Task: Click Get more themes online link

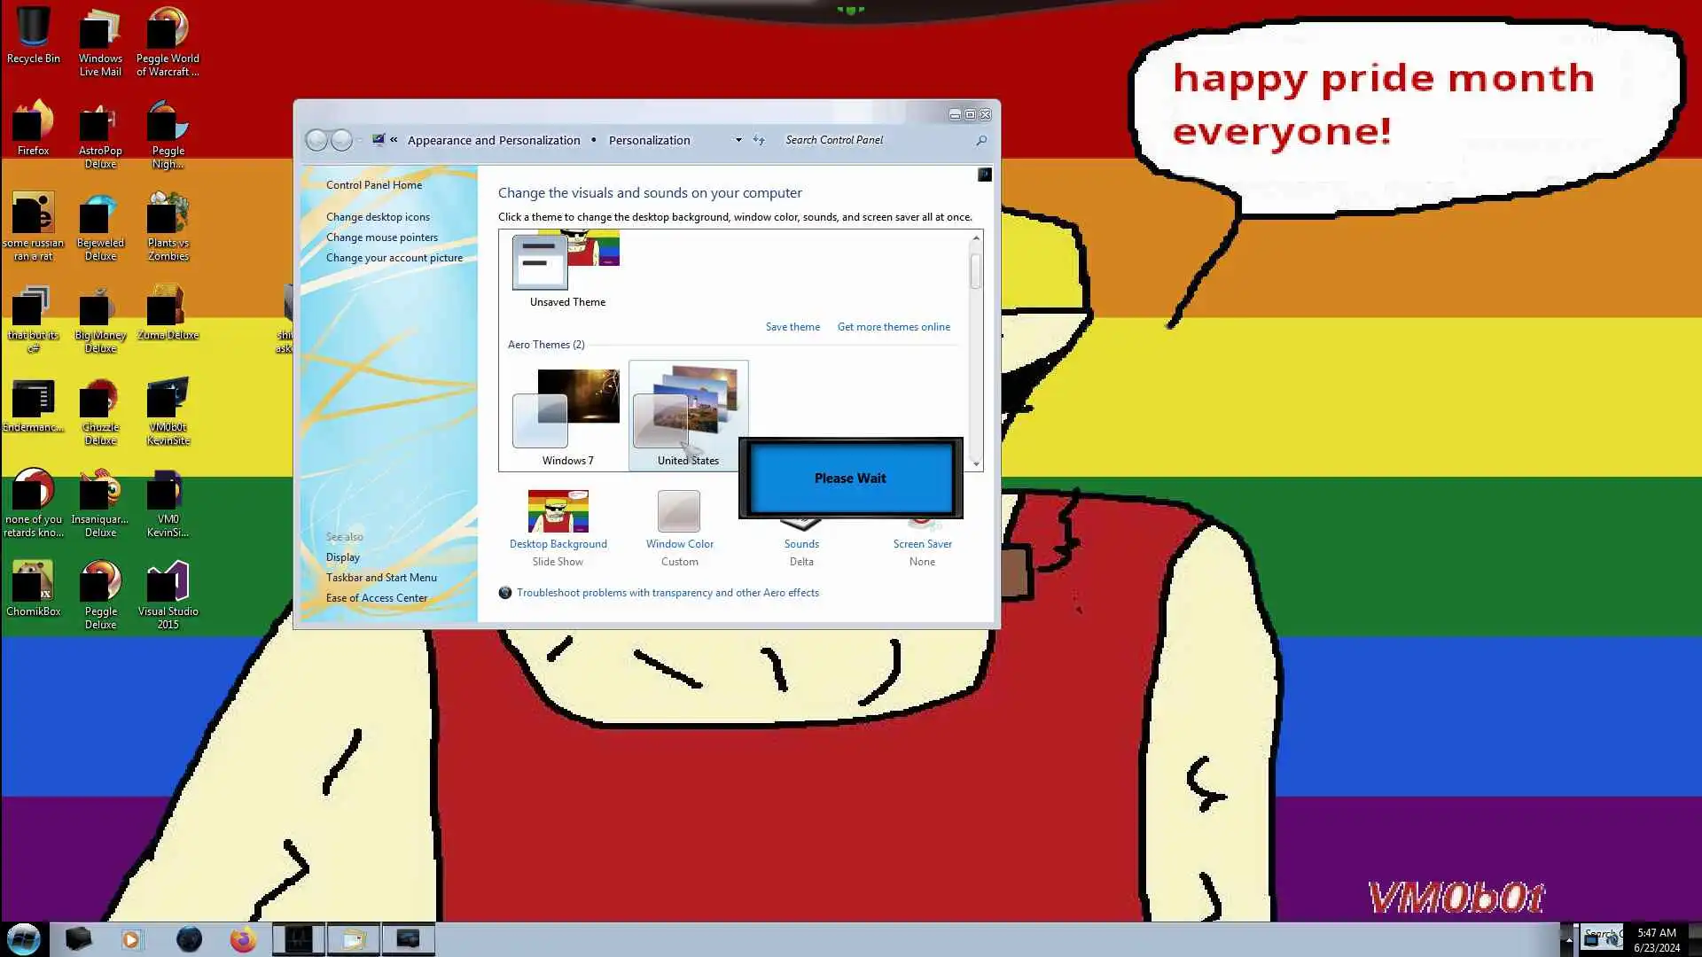Action: pyautogui.click(x=893, y=327)
